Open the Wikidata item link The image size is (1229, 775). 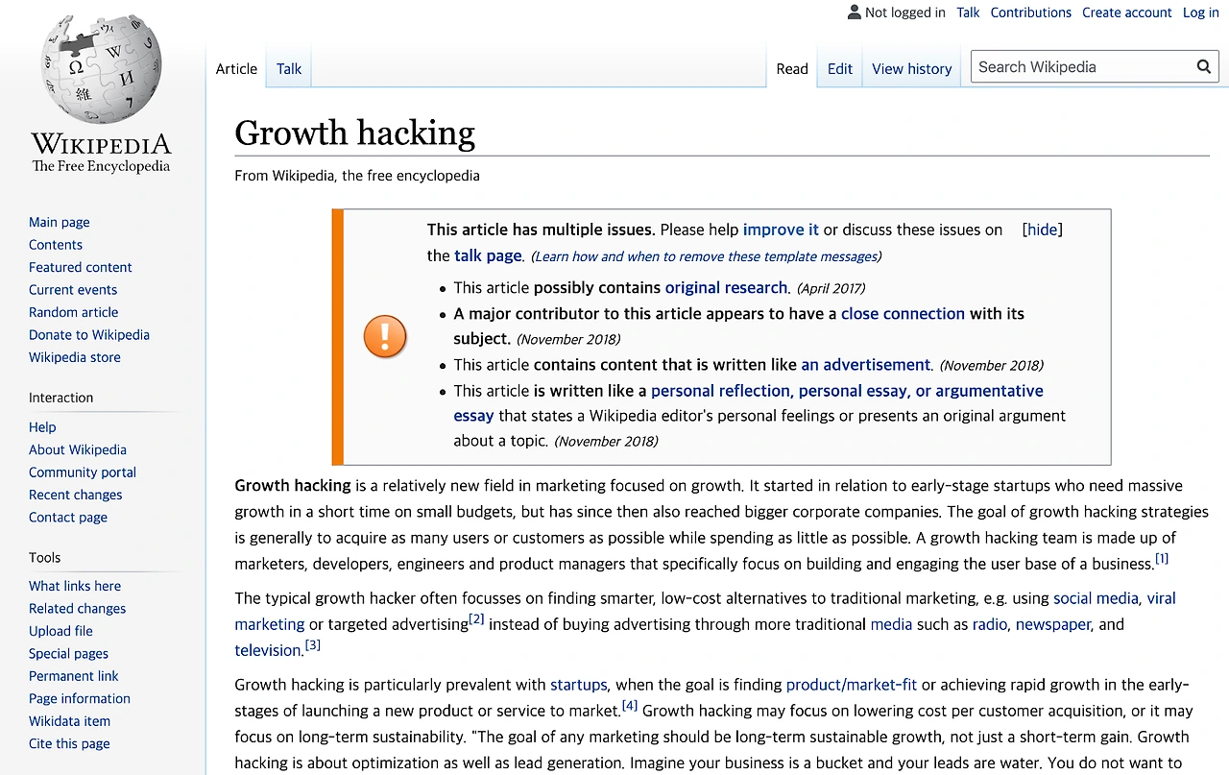point(70,721)
